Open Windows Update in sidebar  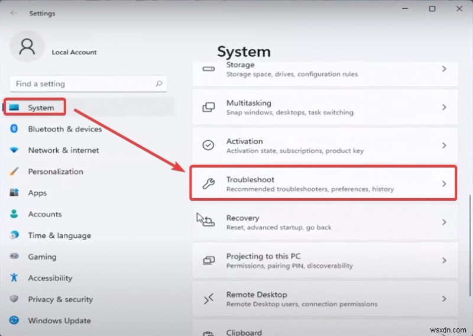[x=59, y=321]
